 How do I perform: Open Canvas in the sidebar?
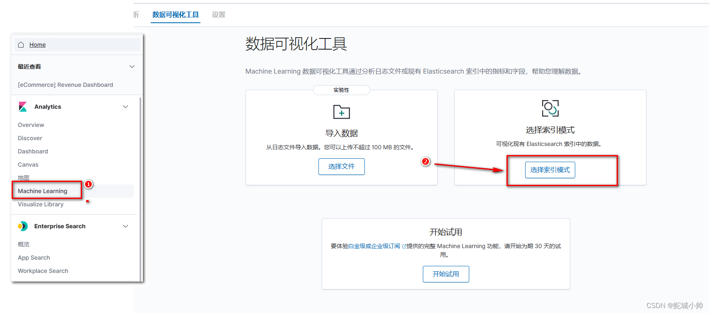[x=28, y=165]
